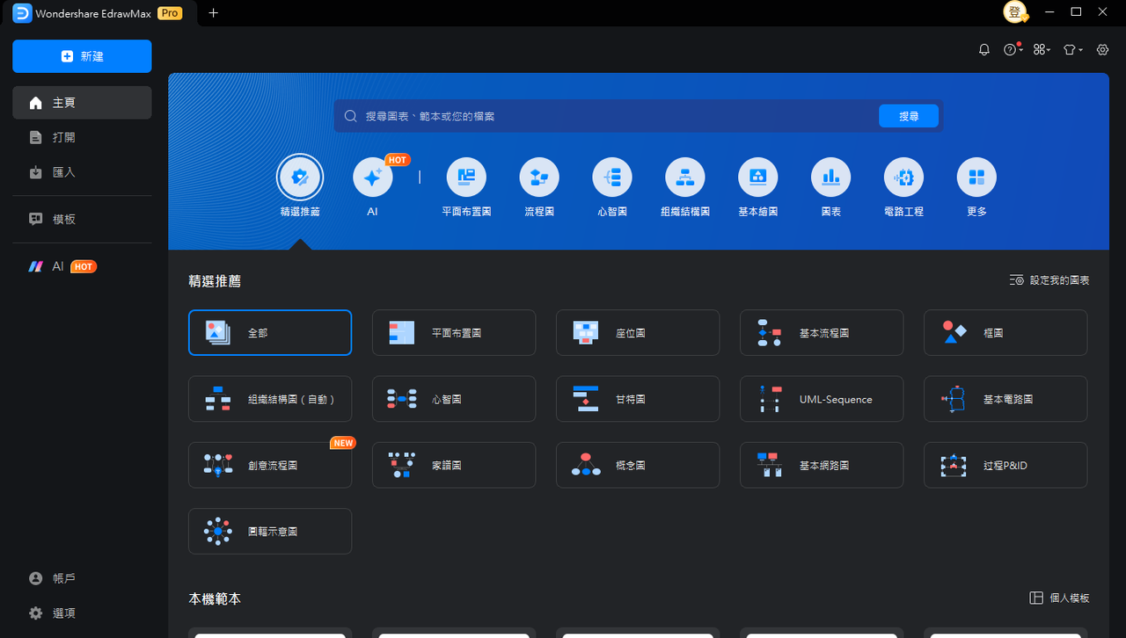Expand the help question mark dropdown
The height and width of the screenshot is (638, 1126).
point(1013,50)
